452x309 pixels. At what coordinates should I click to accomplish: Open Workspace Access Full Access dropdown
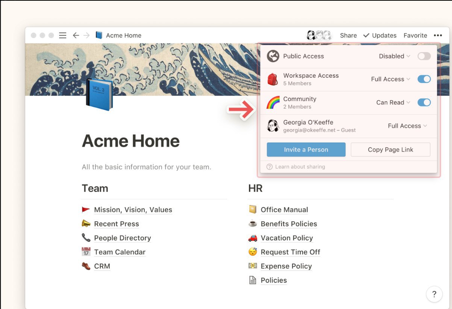(x=390, y=79)
